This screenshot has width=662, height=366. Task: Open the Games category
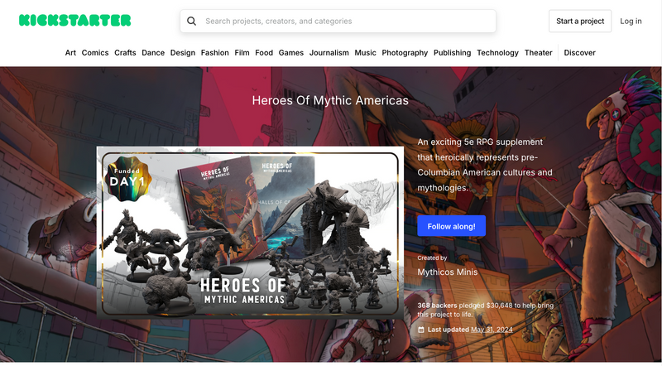(291, 53)
